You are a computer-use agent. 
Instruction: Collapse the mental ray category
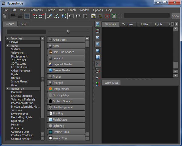[8, 89]
